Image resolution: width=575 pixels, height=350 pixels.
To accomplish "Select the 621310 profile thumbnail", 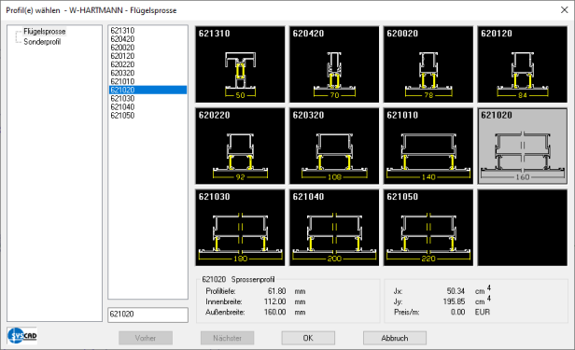I will click(x=240, y=64).
